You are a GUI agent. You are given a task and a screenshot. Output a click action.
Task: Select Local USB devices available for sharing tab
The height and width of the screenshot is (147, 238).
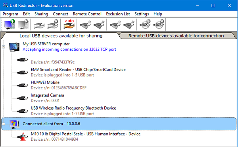coord(61,36)
